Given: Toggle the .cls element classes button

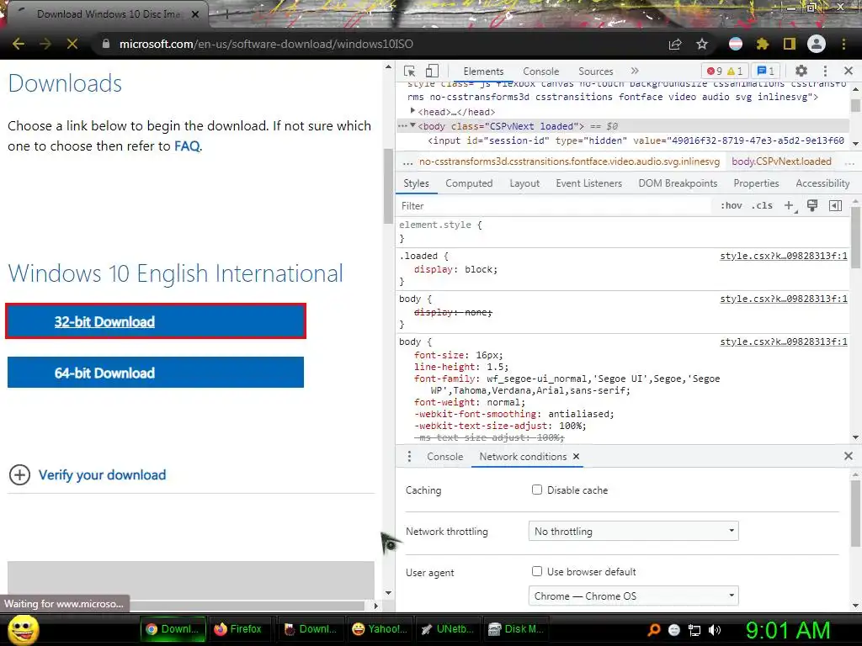Looking at the screenshot, I should pos(762,205).
